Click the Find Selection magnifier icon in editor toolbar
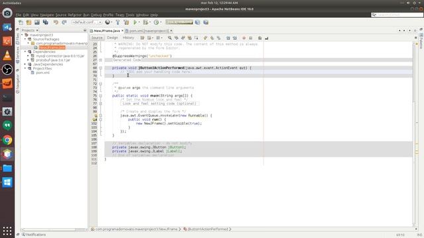424x238 pixels. pos(170,38)
